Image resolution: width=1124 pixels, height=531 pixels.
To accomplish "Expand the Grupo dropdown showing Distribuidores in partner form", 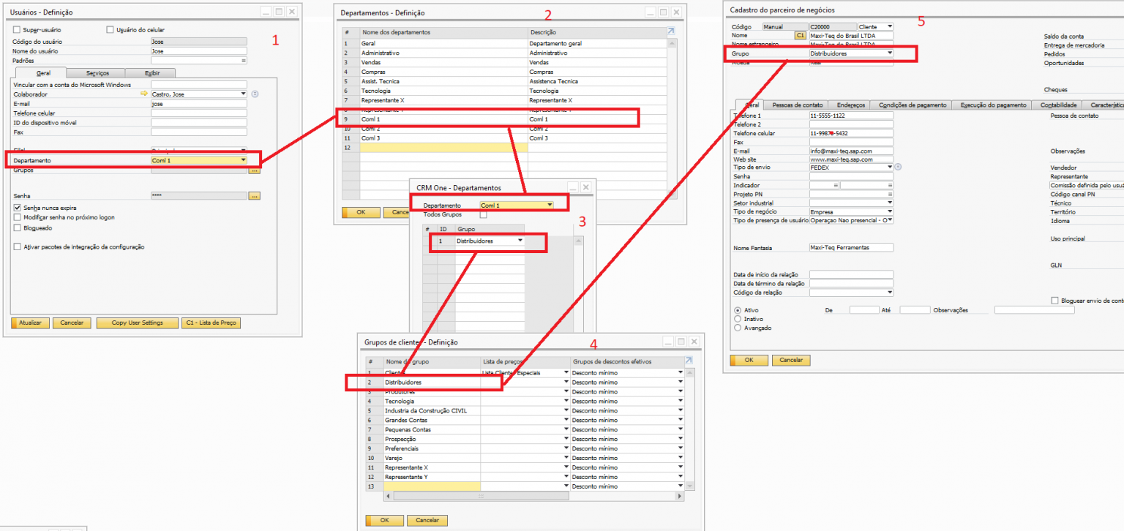I will tap(889, 53).
